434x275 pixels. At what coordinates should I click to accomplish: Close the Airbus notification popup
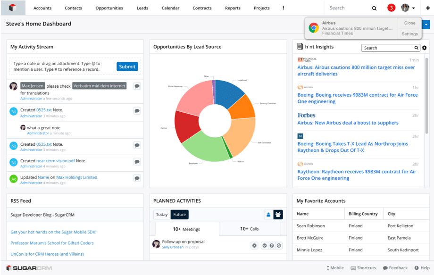click(409, 23)
